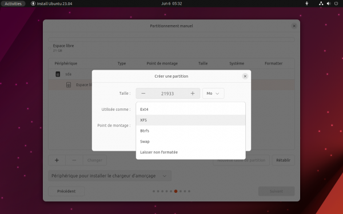Image resolution: width=343 pixels, height=214 pixels.
Task: Click the Install Ubuntu 23.04 app indicator
Action: 51,3
